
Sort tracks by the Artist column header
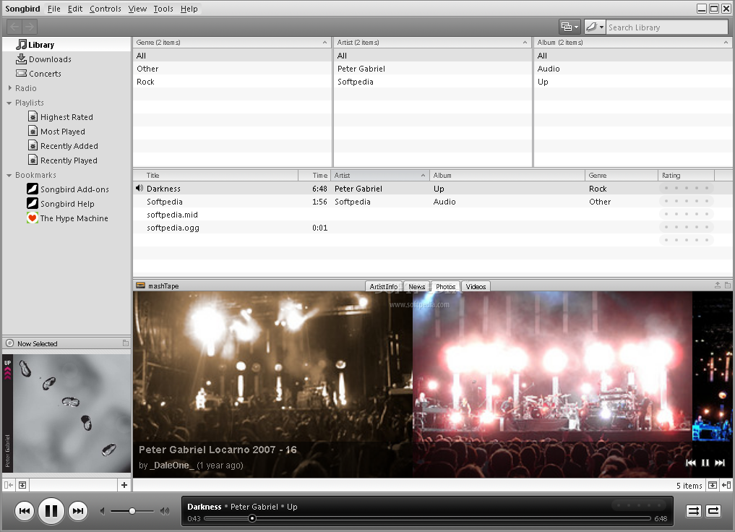pos(380,176)
